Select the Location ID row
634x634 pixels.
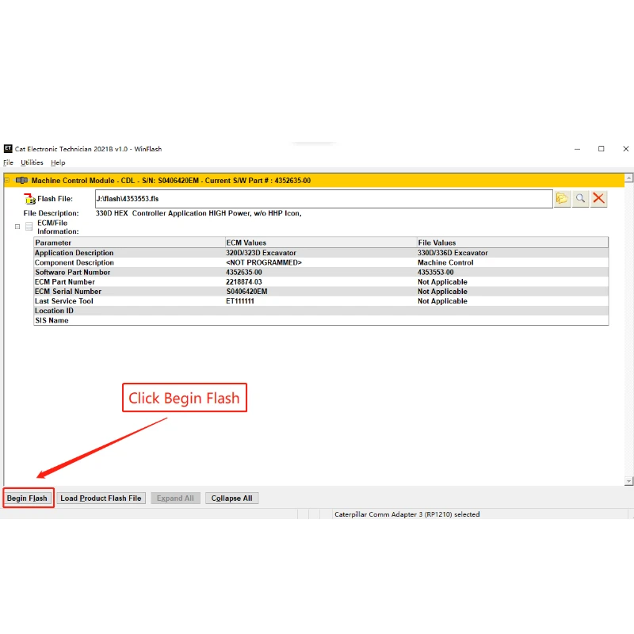point(321,311)
